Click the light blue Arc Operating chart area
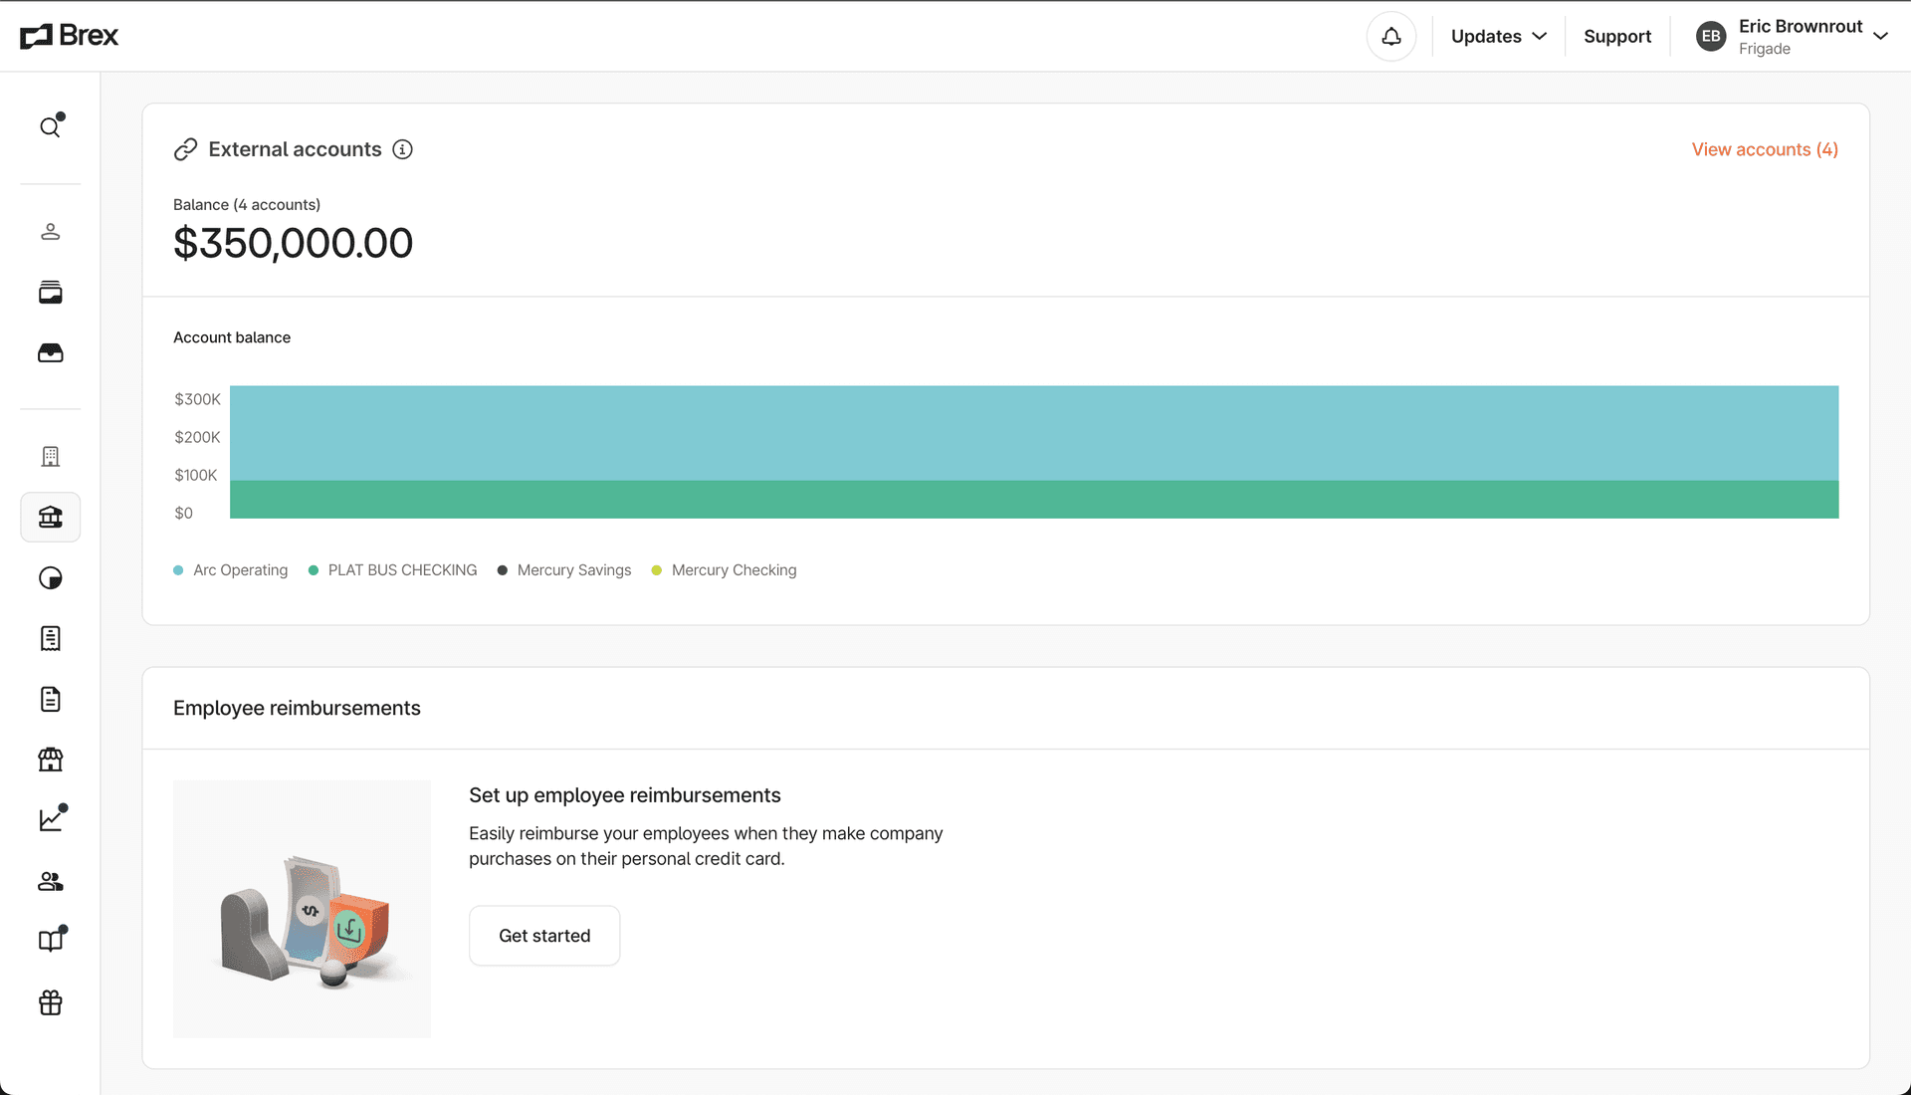Image resolution: width=1911 pixels, height=1095 pixels. [x=1034, y=433]
